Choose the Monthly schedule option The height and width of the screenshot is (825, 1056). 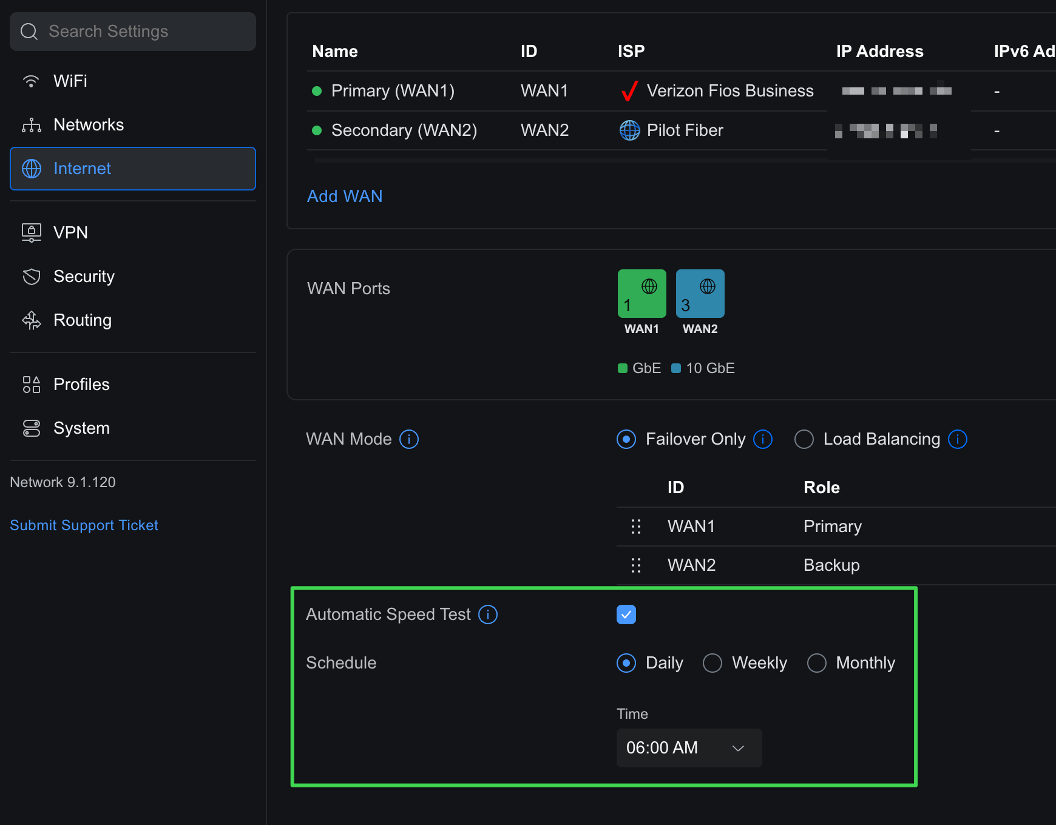[x=817, y=663]
